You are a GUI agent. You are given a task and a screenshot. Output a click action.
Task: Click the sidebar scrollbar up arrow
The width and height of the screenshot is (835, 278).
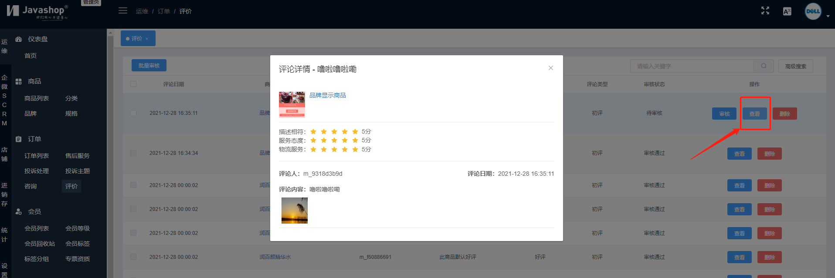point(110,32)
